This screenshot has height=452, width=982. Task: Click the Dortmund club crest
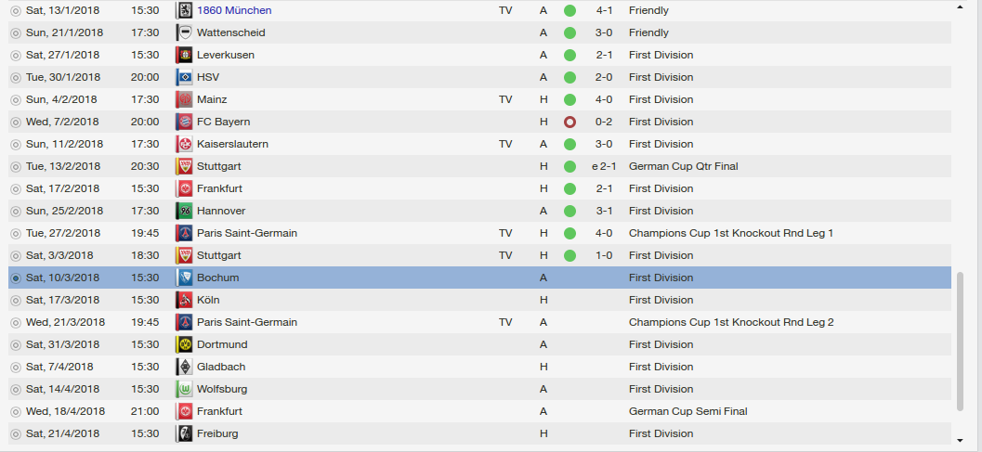click(184, 344)
